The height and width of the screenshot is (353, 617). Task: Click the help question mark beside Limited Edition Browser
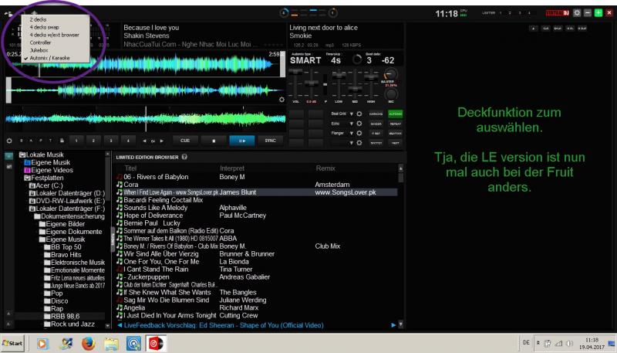(x=184, y=157)
